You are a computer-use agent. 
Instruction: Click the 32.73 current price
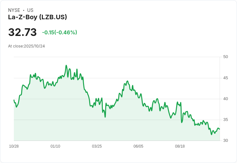(22, 32)
